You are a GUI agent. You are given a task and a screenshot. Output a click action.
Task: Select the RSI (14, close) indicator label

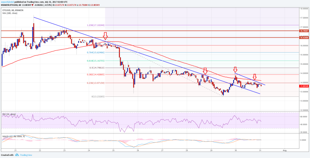(x=9, y=114)
